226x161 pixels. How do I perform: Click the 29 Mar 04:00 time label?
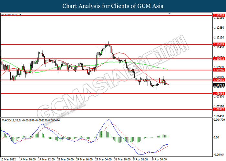click(103, 159)
